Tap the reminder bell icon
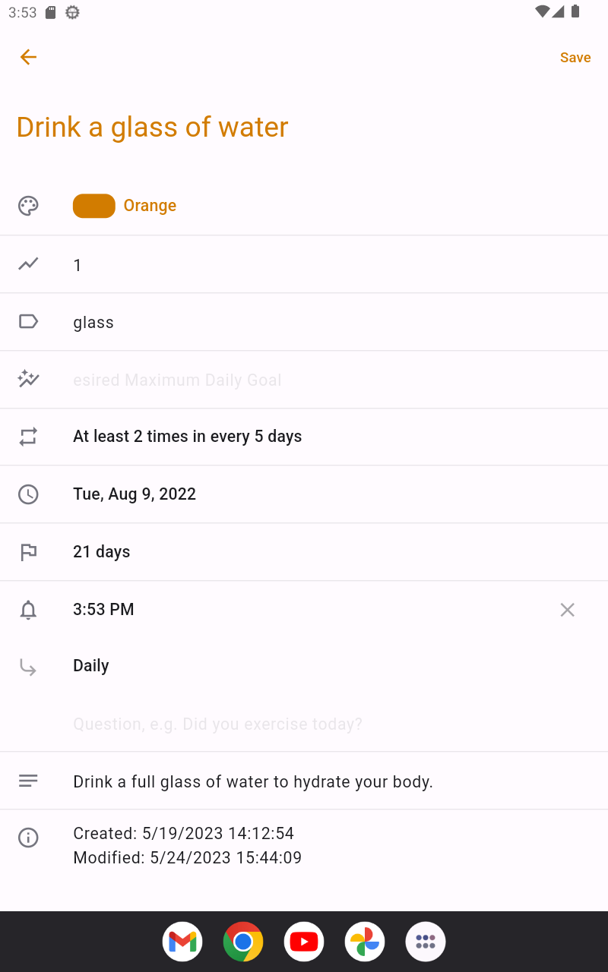The image size is (608, 972). point(28,610)
